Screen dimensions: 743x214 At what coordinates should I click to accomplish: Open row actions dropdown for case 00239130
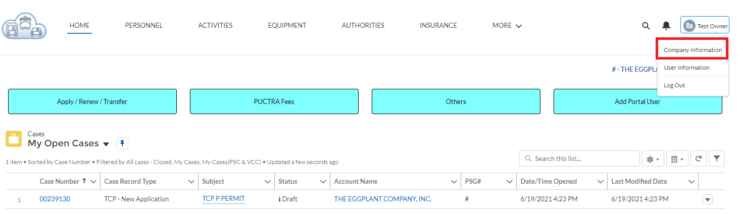click(708, 200)
